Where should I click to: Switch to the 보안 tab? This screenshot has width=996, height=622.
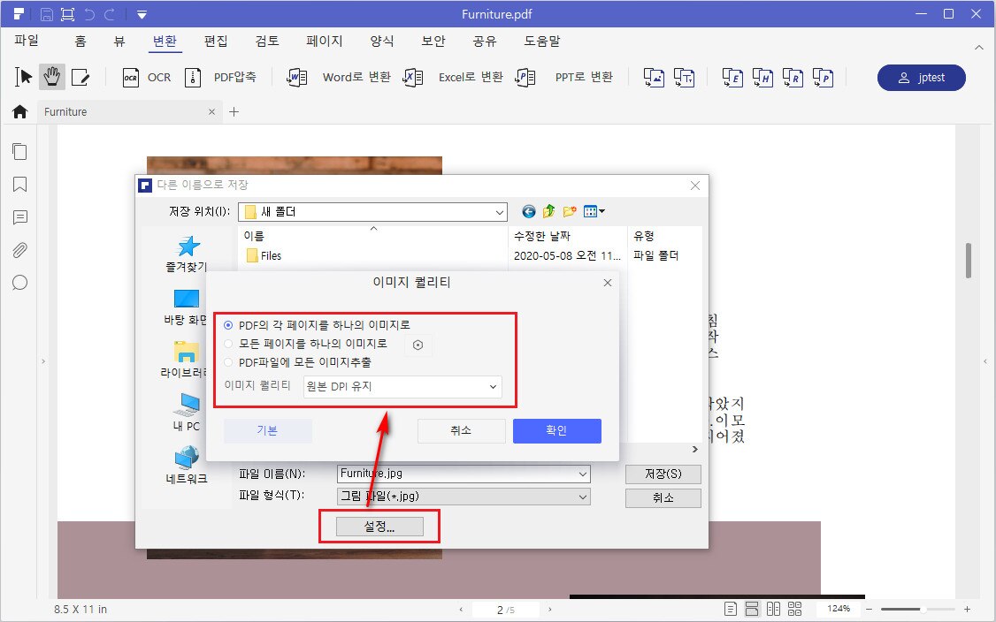[433, 42]
